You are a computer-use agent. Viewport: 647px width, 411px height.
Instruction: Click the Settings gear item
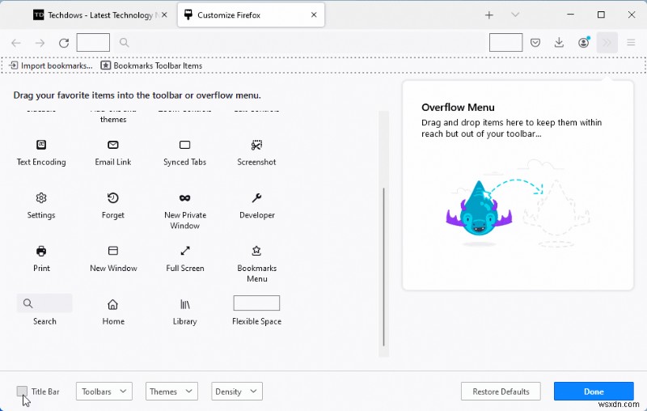(x=41, y=206)
